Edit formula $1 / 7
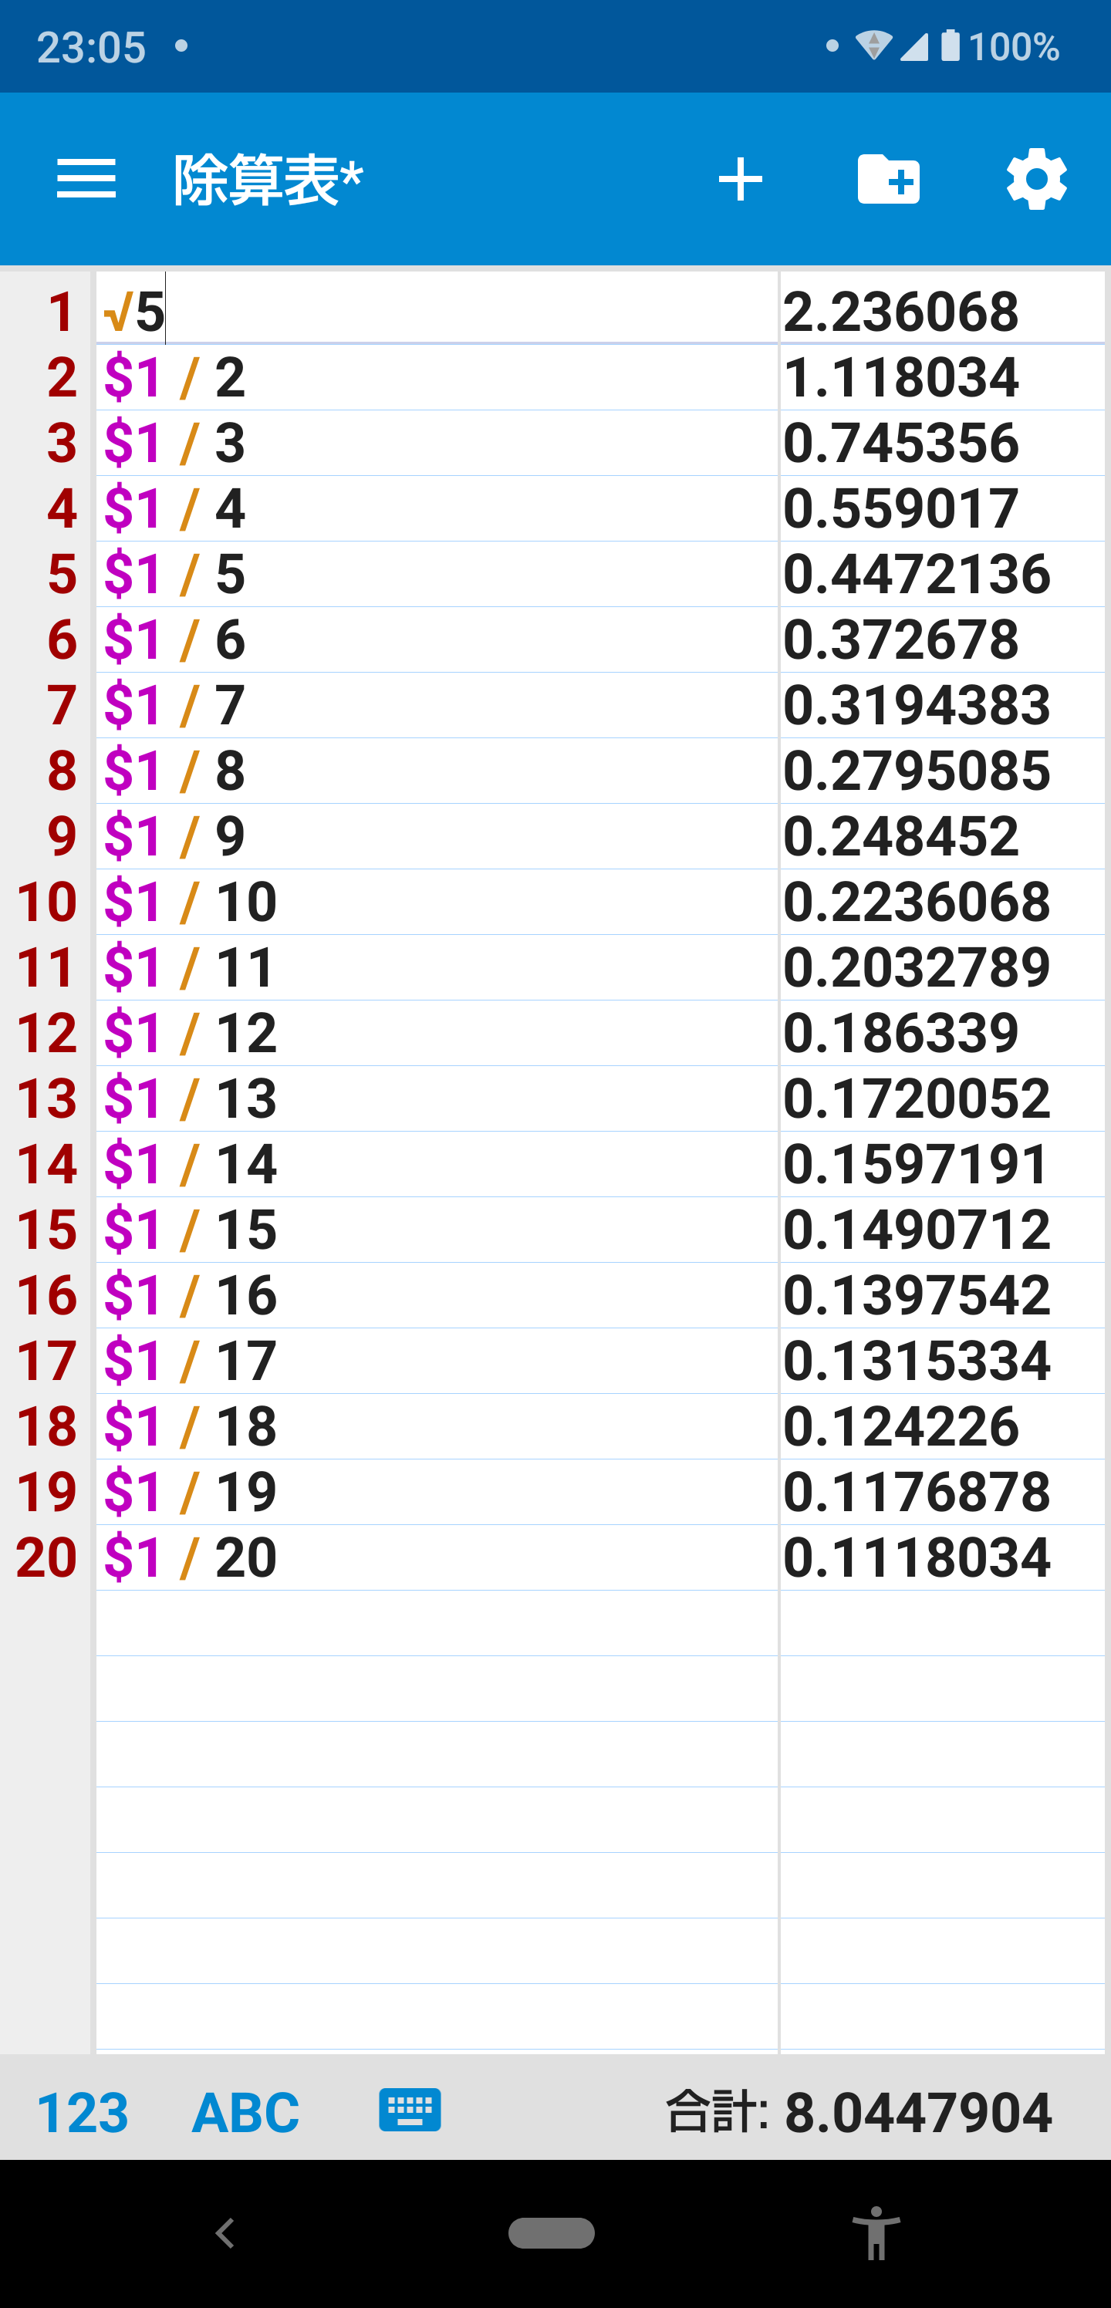 point(437,704)
